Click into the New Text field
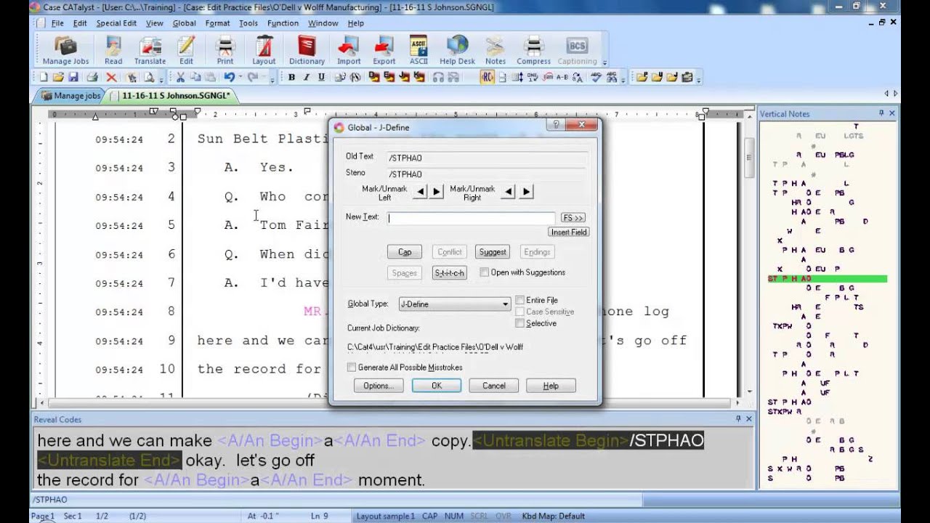Screen dimensions: 930x523 472,218
